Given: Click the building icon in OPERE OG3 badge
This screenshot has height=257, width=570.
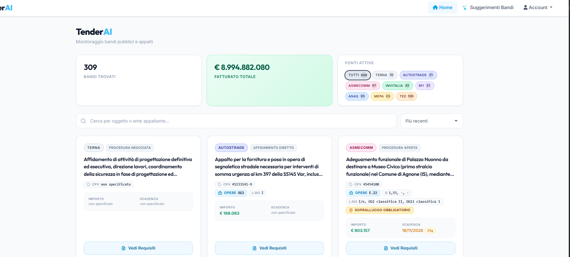Looking at the screenshot, I should (220, 193).
